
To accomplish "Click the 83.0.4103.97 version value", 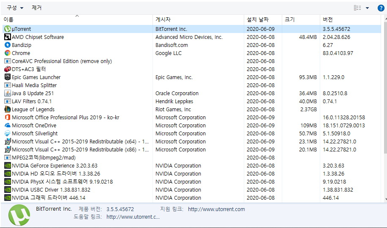I will [x=338, y=53].
